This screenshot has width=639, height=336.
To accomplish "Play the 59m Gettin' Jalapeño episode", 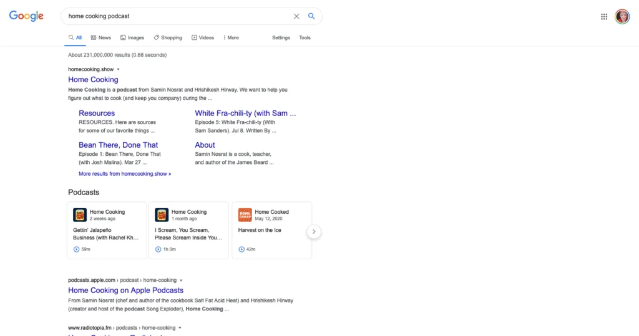I will point(76,249).
